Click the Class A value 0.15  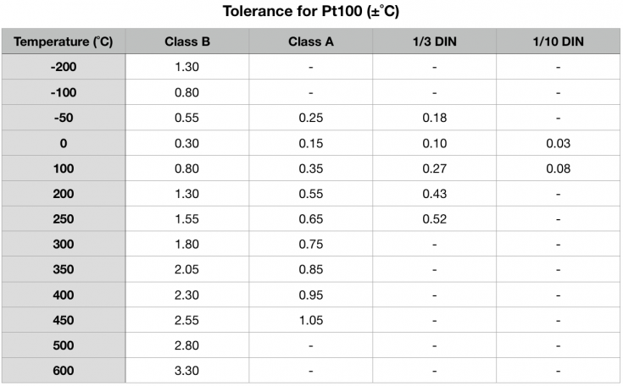click(311, 143)
